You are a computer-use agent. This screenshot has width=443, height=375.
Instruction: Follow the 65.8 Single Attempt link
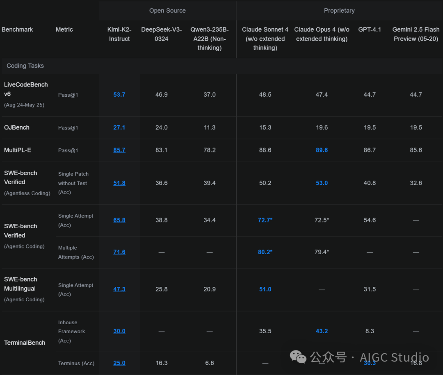[119, 220]
